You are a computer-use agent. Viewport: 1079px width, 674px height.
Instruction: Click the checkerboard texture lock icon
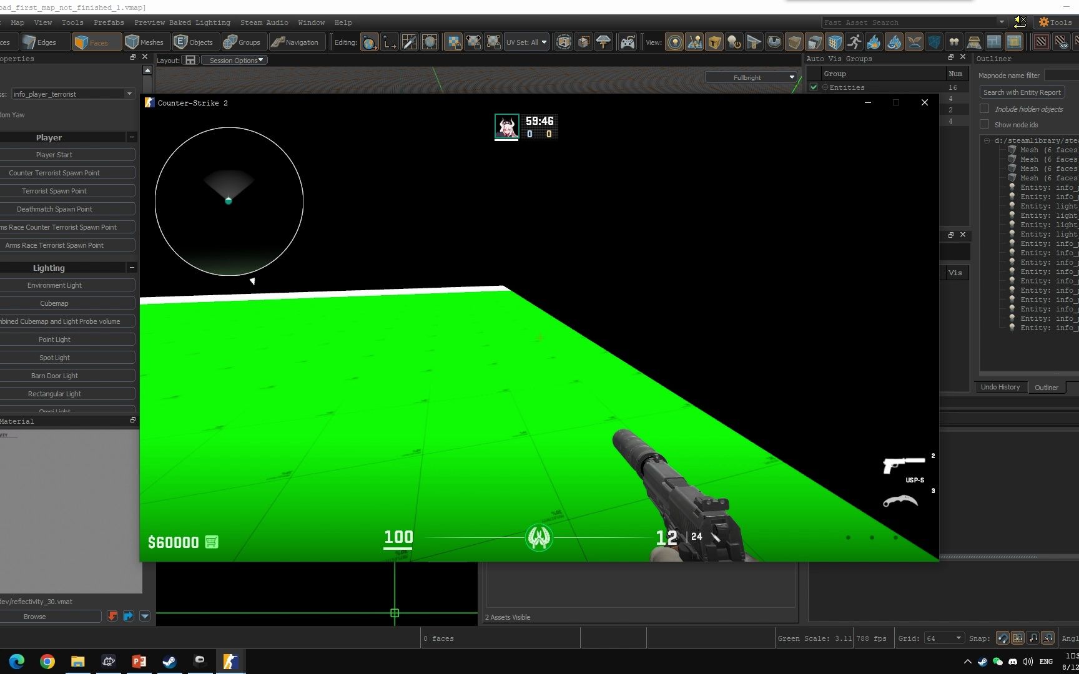click(x=453, y=42)
